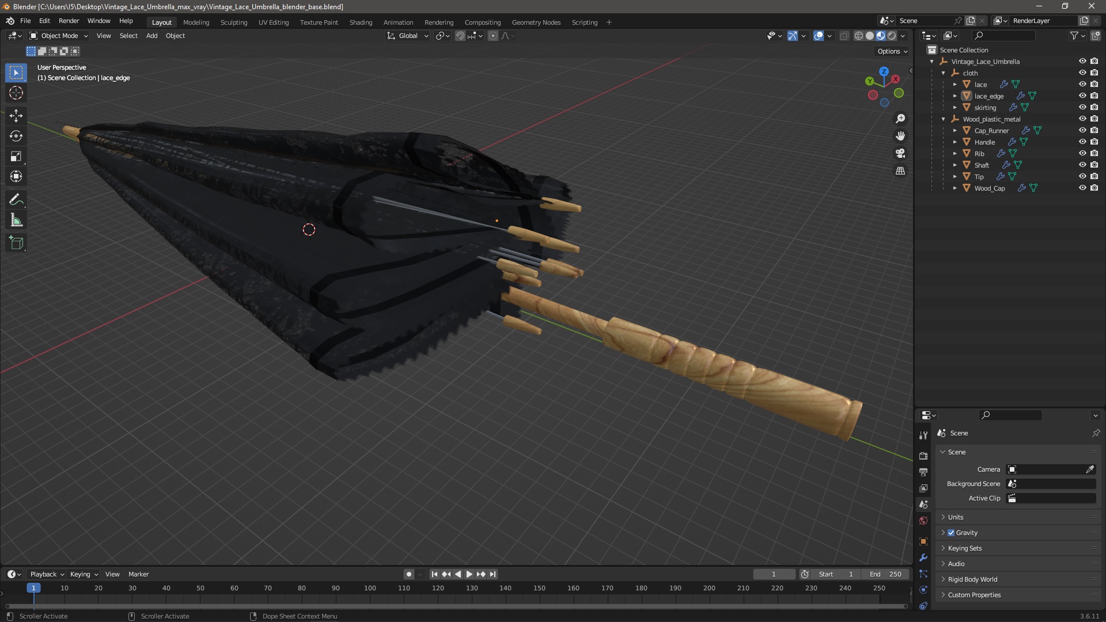Switch to rendered viewport shading
Viewport: 1106px width, 622px height.
(892, 36)
